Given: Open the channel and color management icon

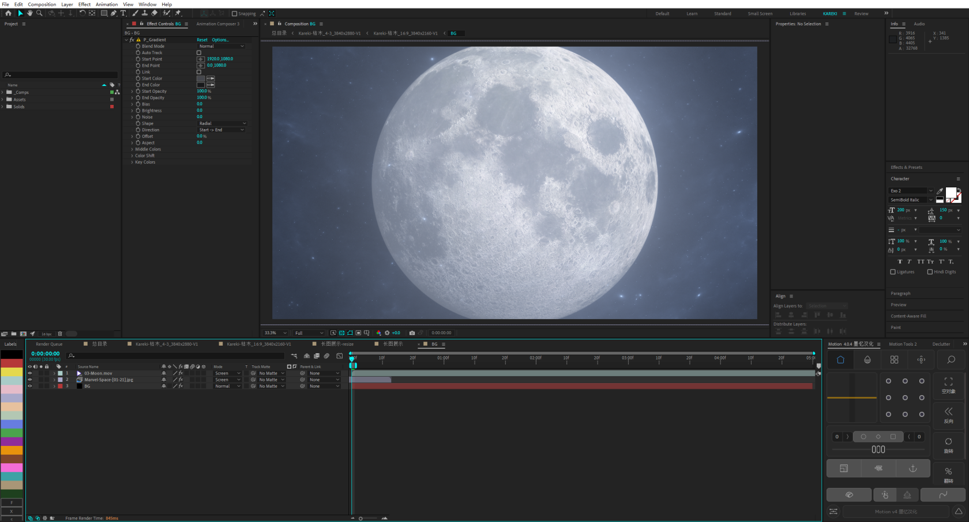Looking at the screenshot, I should pos(378,333).
